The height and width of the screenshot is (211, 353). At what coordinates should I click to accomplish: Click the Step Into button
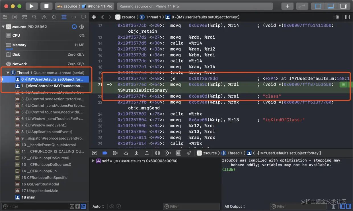click(x=137, y=153)
